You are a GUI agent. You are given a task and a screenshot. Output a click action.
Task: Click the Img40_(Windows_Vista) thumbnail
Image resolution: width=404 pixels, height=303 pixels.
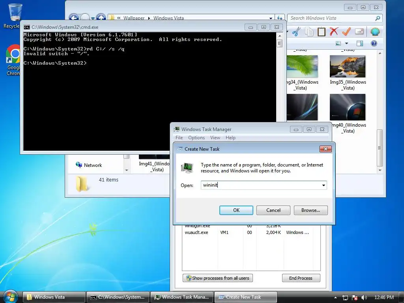348,107
